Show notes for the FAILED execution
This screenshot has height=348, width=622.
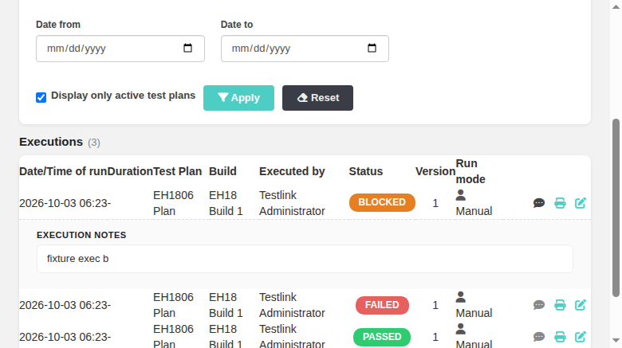tap(539, 305)
